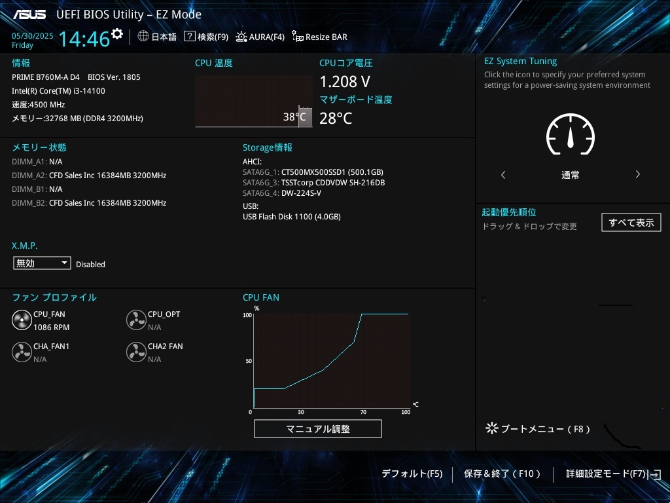Click デフォルト(F5) button
The width and height of the screenshot is (670, 503).
click(412, 474)
